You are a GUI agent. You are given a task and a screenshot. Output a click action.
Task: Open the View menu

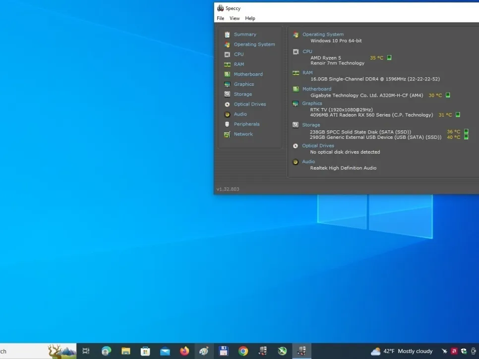coord(235,18)
